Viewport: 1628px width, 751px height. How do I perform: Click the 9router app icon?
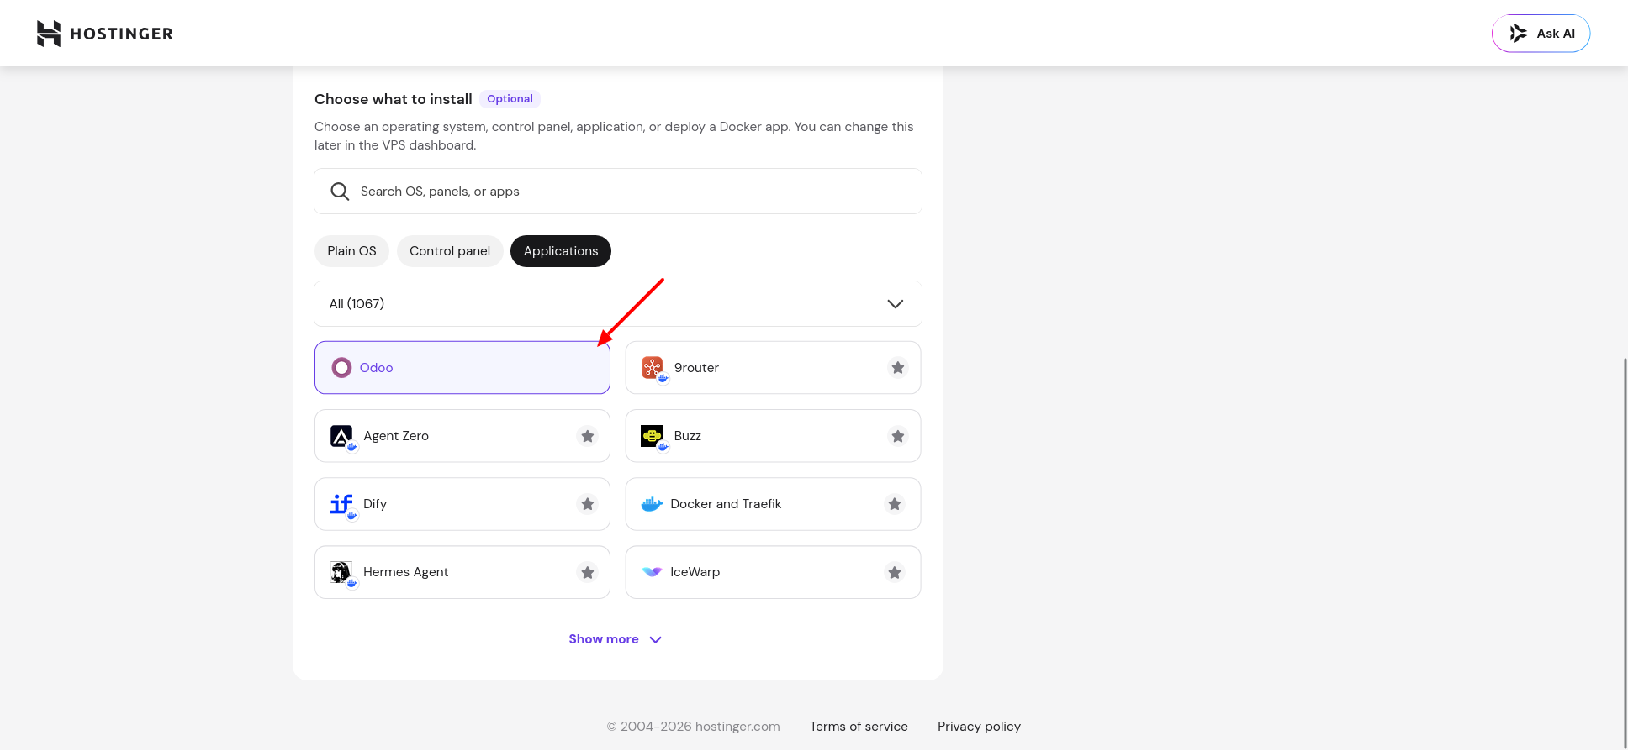pos(653,368)
